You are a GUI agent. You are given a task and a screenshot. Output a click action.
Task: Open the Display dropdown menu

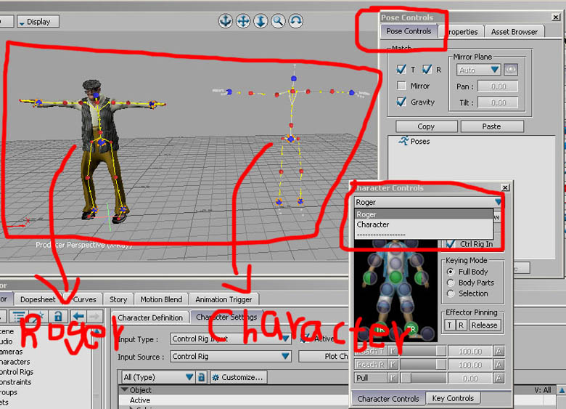38,22
